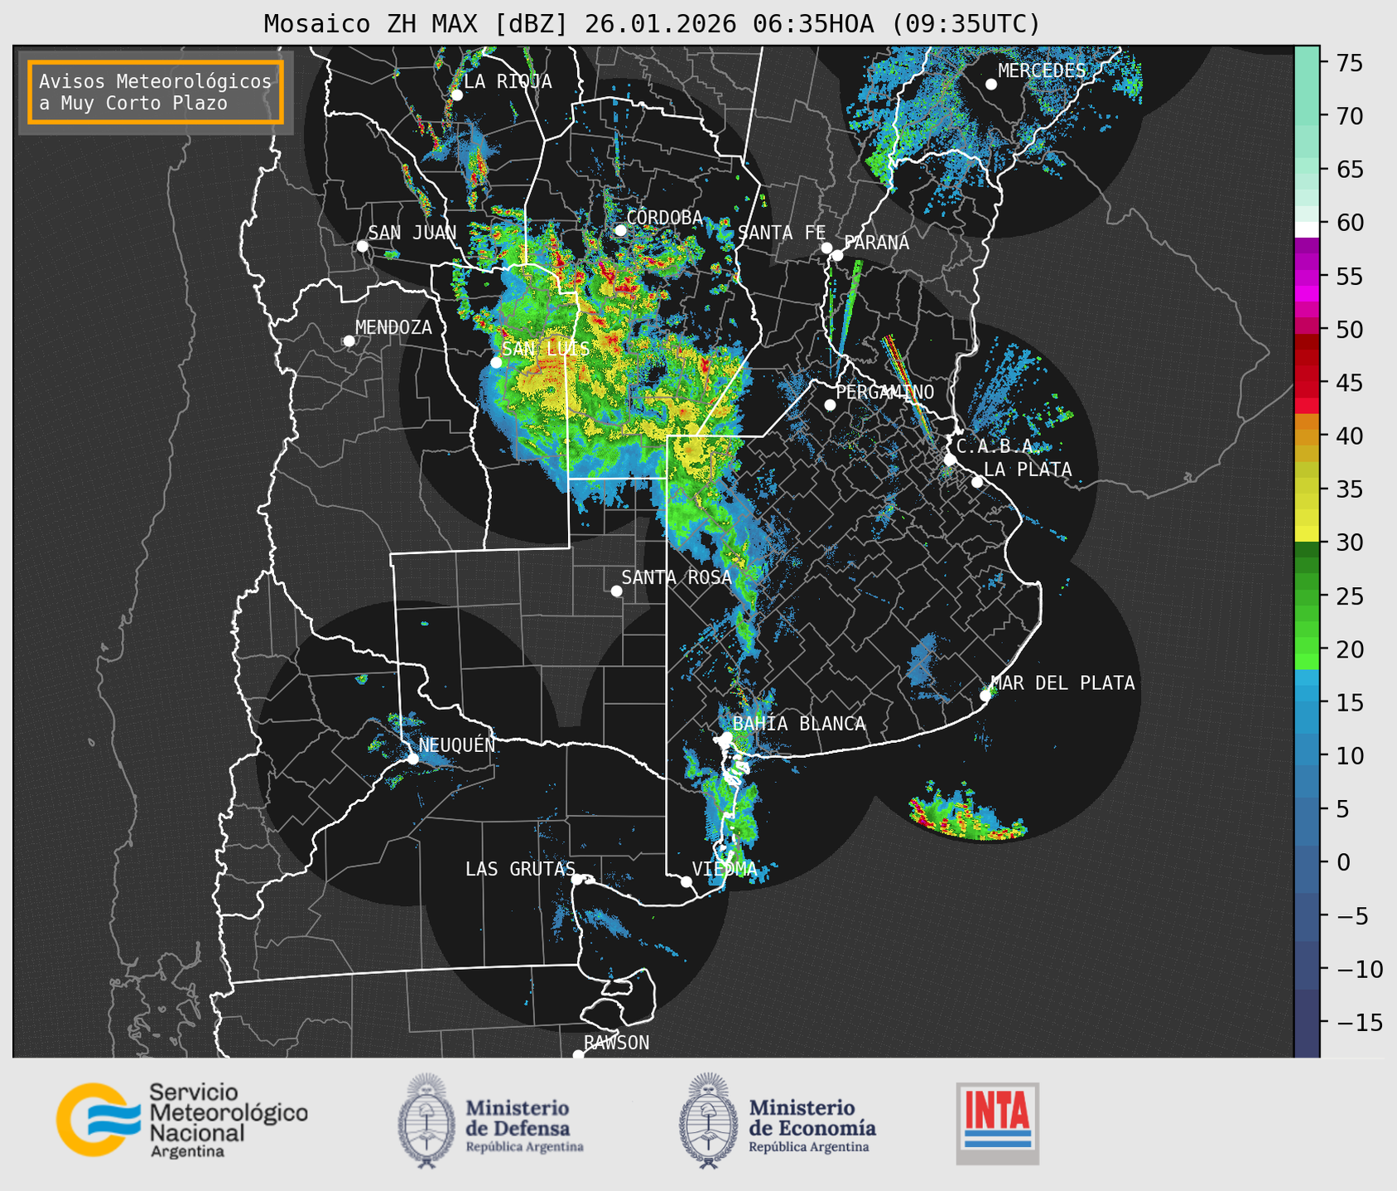Image resolution: width=1397 pixels, height=1191 pixels.
Task: Click the Viedma city marker
Action: pos(686,881)
